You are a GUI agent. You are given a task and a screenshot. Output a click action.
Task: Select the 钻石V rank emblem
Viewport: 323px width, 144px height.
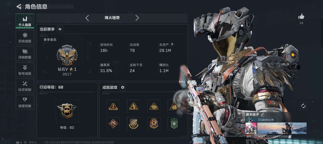[67, 55]
